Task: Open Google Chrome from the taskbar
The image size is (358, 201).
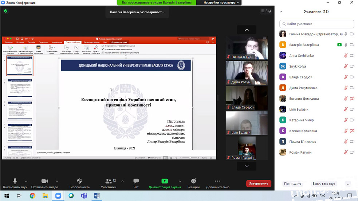Action: [x=32, y=196]
